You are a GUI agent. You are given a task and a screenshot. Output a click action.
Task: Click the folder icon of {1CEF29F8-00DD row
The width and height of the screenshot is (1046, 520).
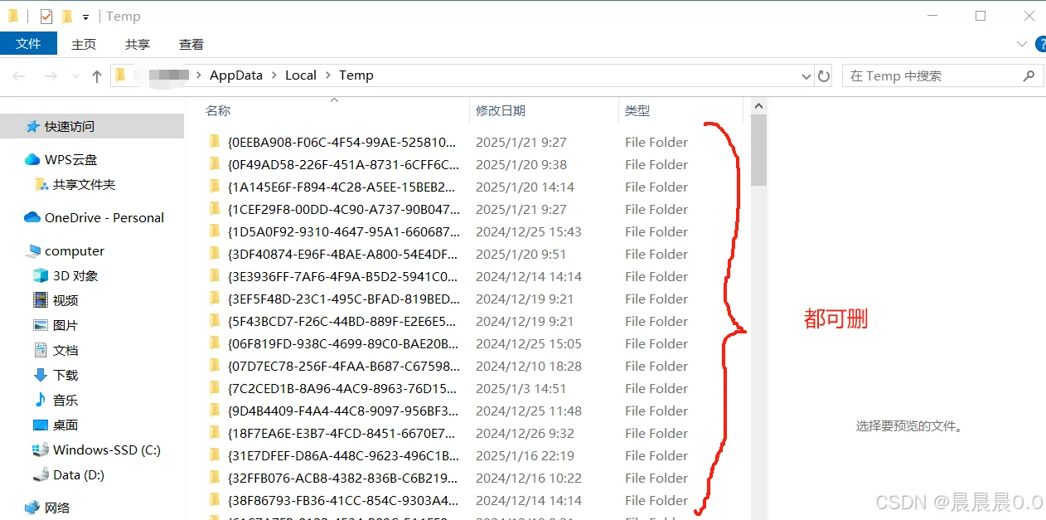point(215,208)
